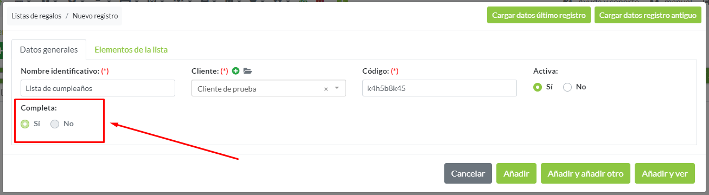This screenshot has width=709, height=195.
Task: Click the Añadir button
Action: click(516, 174)
